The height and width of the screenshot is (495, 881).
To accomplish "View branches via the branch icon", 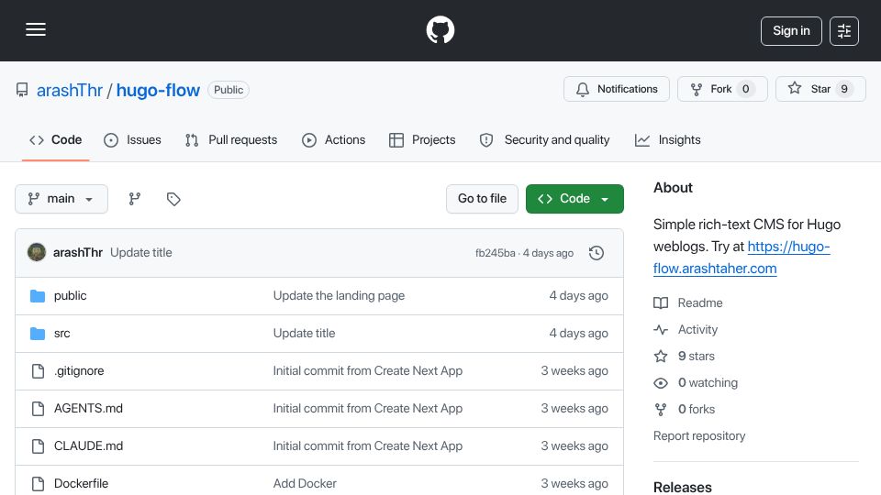I will (x=134, y=199).
